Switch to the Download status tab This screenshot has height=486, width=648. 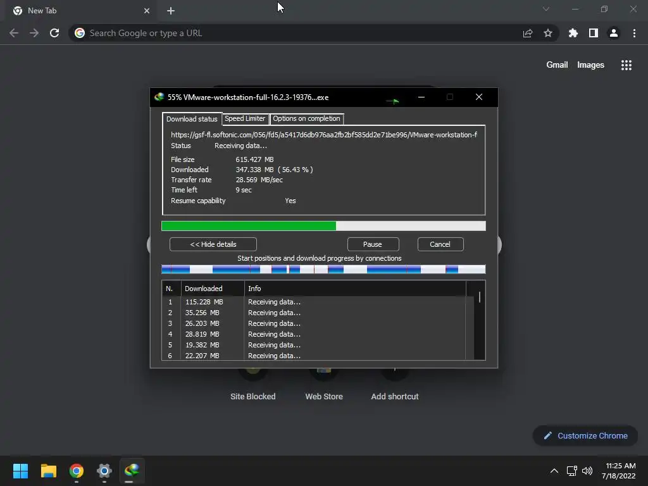coord(192,119)
